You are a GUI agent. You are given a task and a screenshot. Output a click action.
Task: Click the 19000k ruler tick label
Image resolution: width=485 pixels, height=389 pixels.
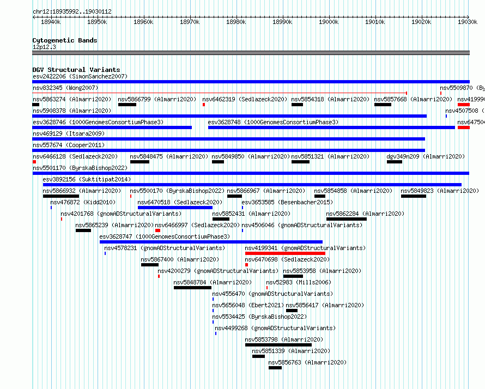tap(329, 22)
